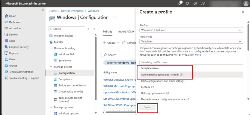Open Compliance menu item
Image resolution: width=250 pixels, height=115 pixels.
click(65, 79)
